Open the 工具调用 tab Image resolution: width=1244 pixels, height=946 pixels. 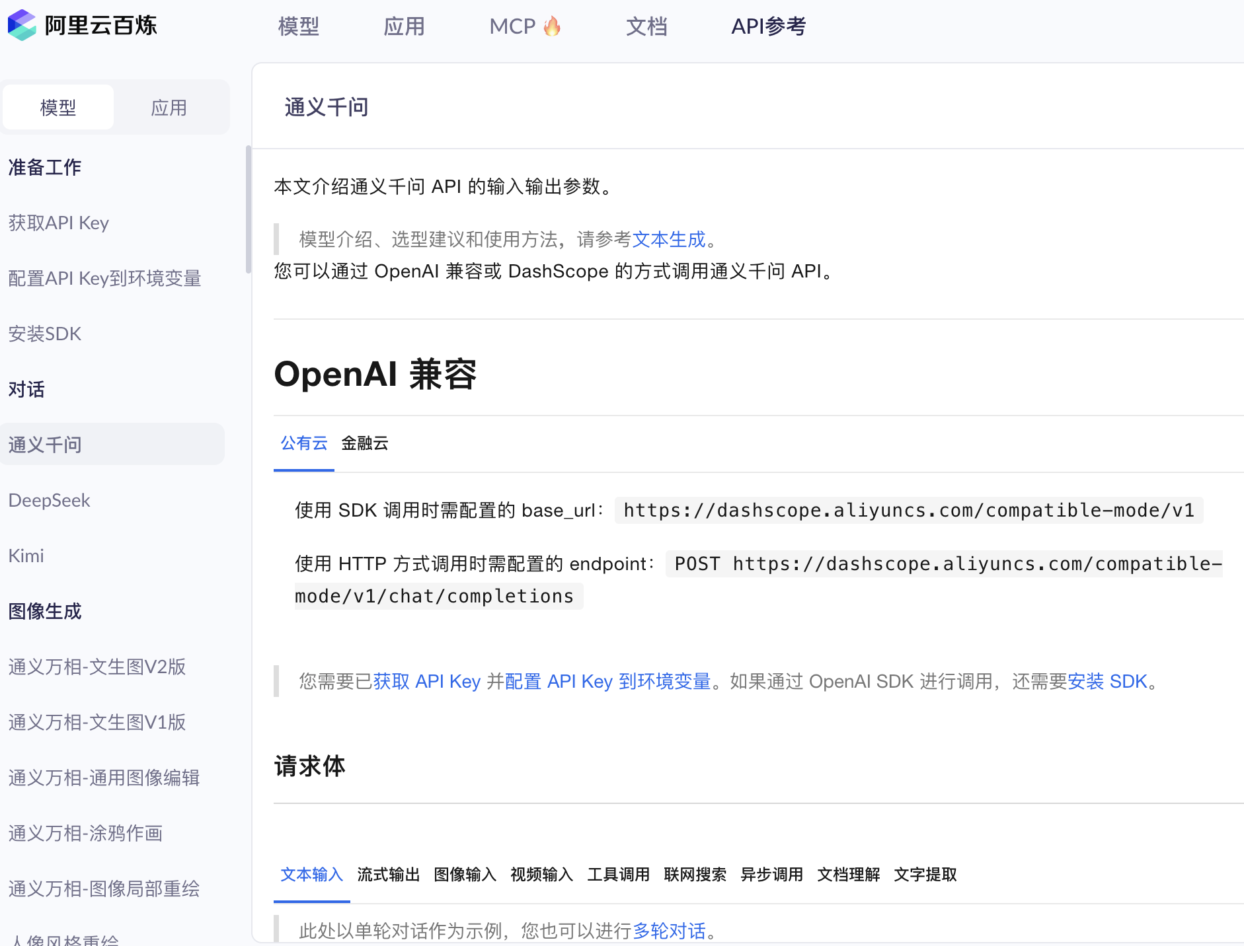coord(618,875)
